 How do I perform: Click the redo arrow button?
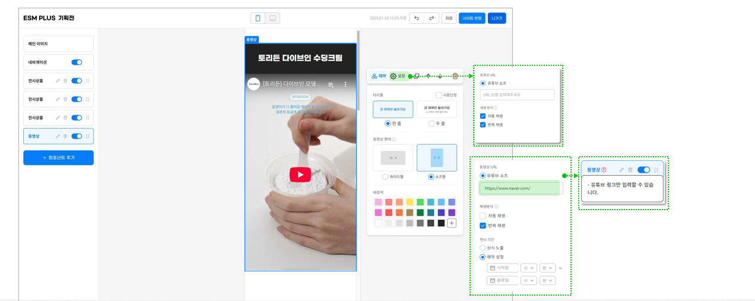pos(432,18)
